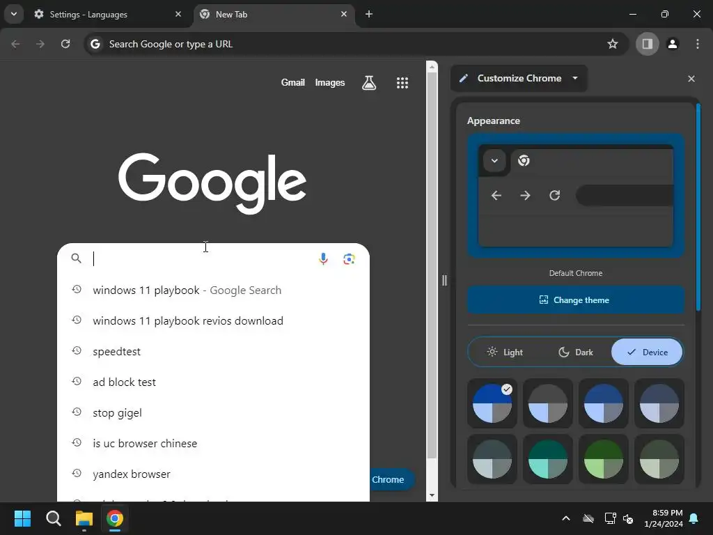Reload the page

65,44
